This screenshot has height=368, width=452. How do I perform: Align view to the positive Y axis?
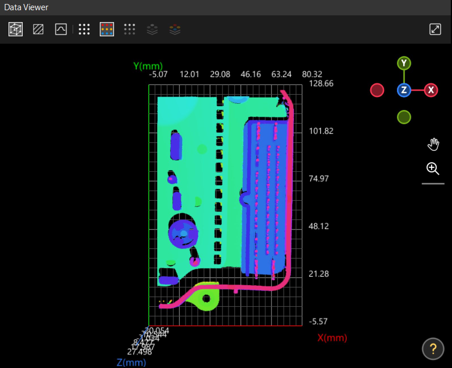(x=404, y=63)
